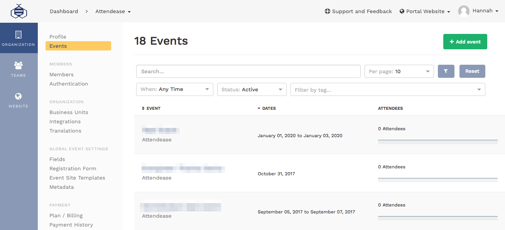
Task: Open the Status: Active dropdown
Action: (252, 89)
